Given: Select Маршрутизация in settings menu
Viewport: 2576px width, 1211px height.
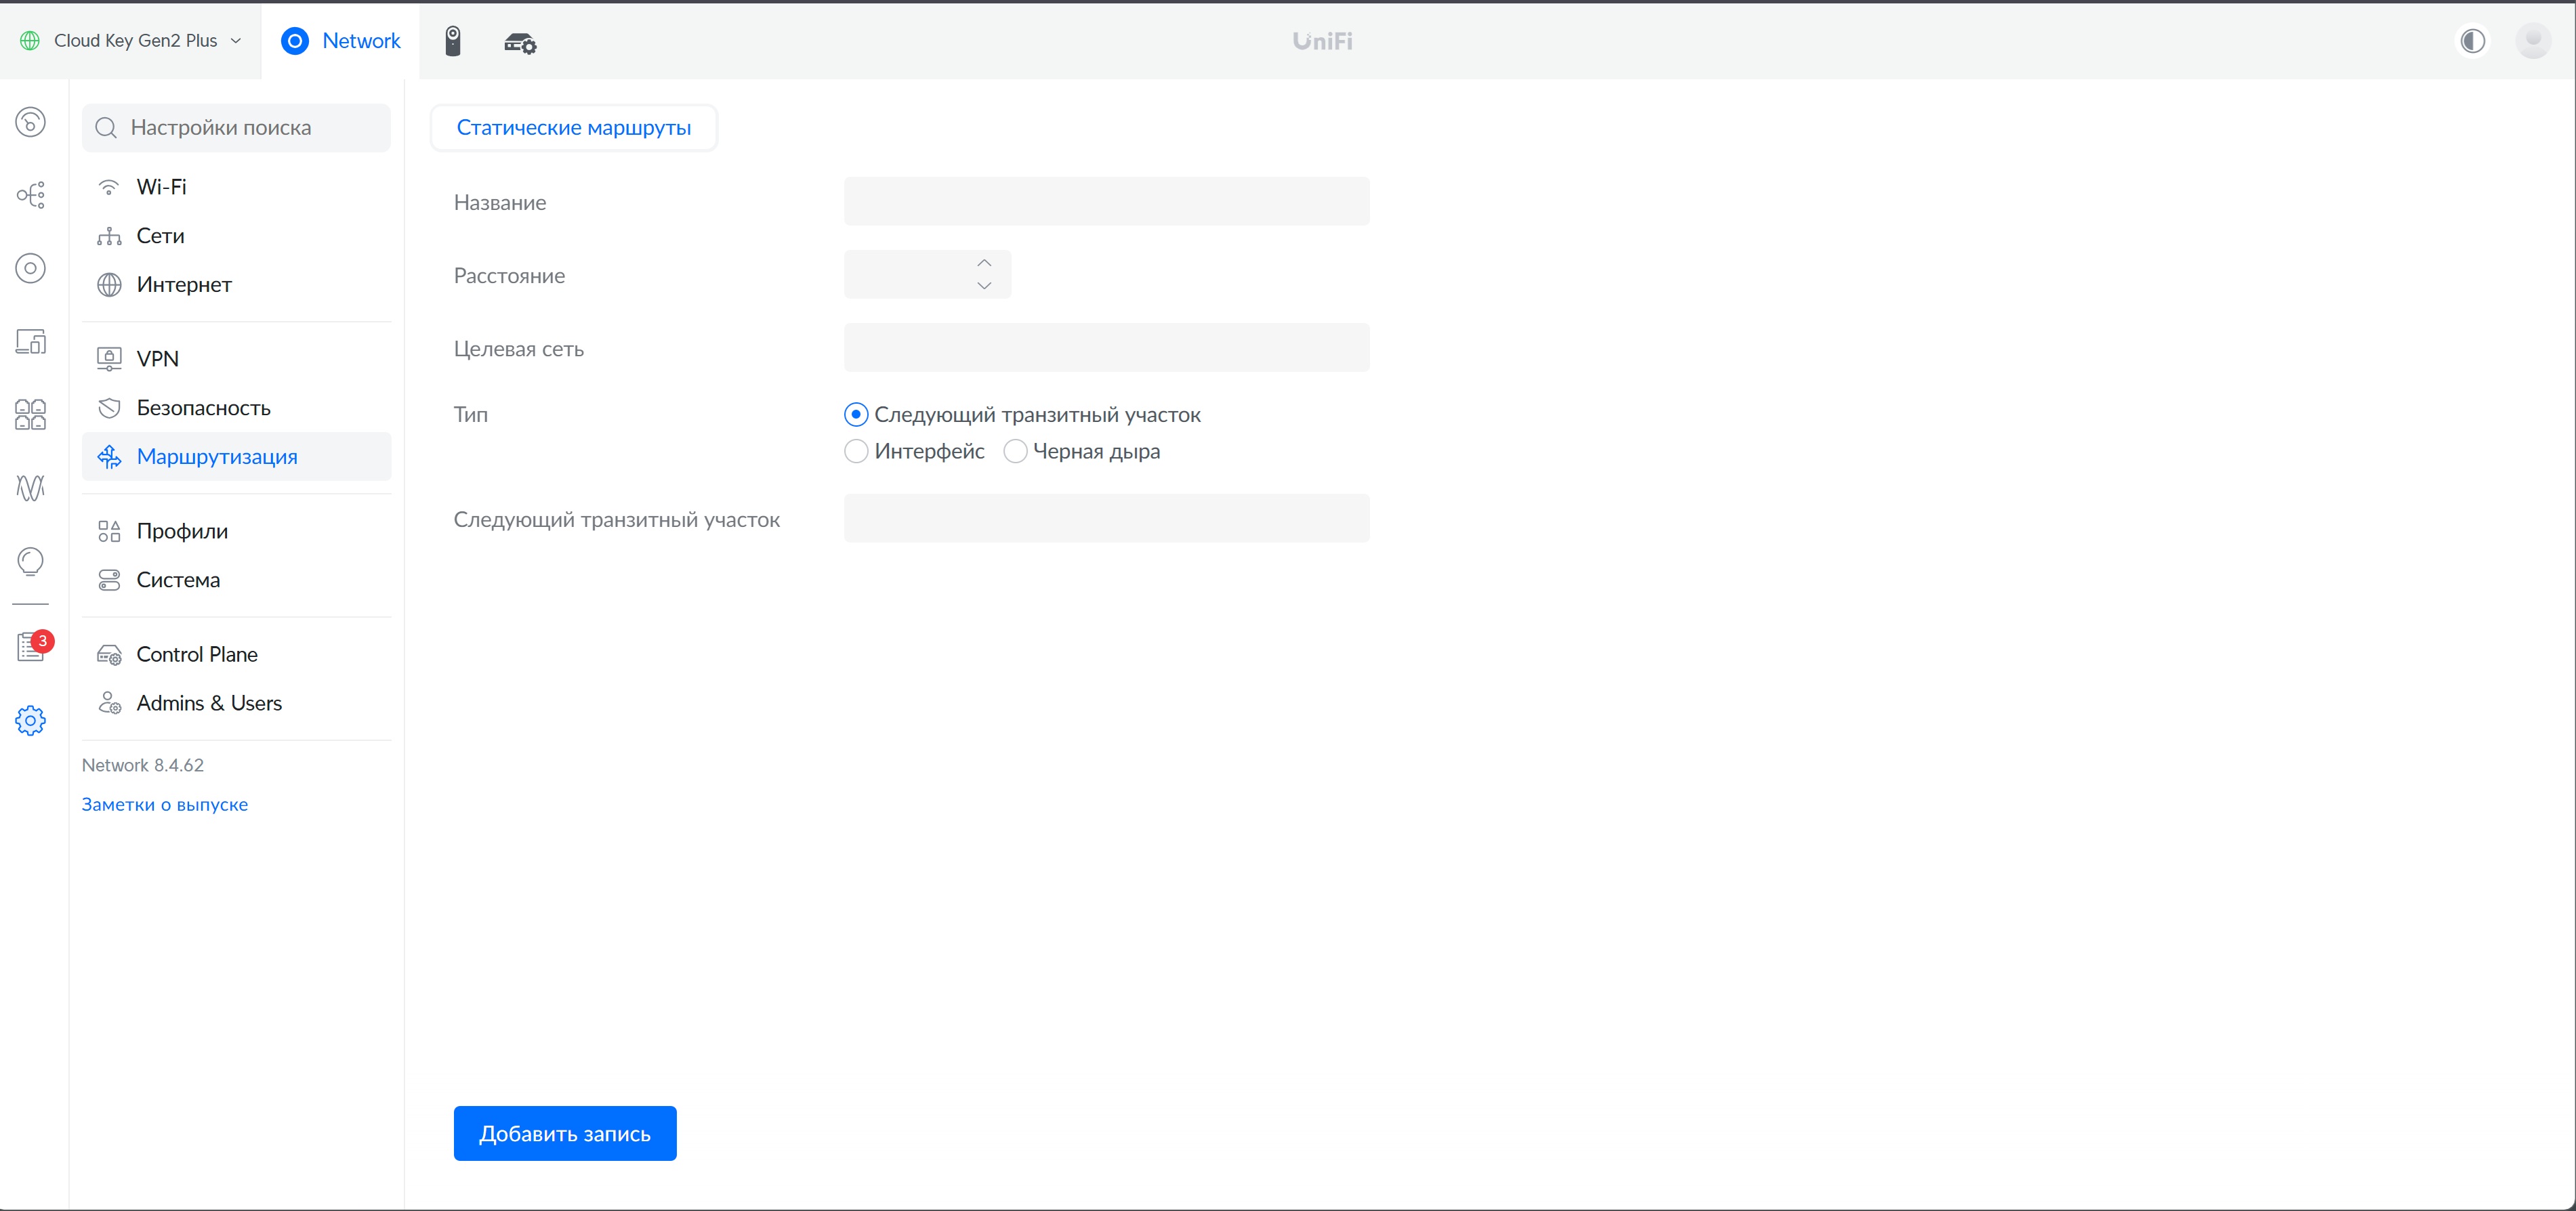Looking at the screenshot, I should [236, 457].
